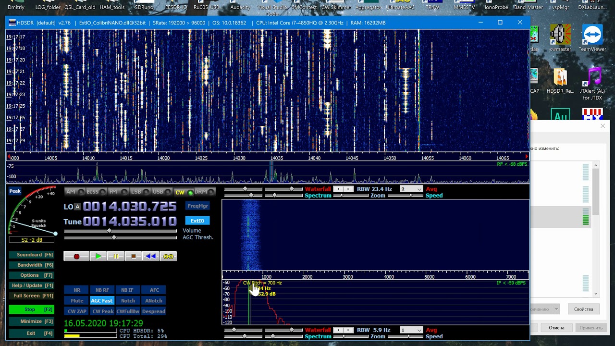Image resolution: width=615 pixels, height=346 pixels.
Task: Open the Options [F7] menu
Action: pos(31,275)
